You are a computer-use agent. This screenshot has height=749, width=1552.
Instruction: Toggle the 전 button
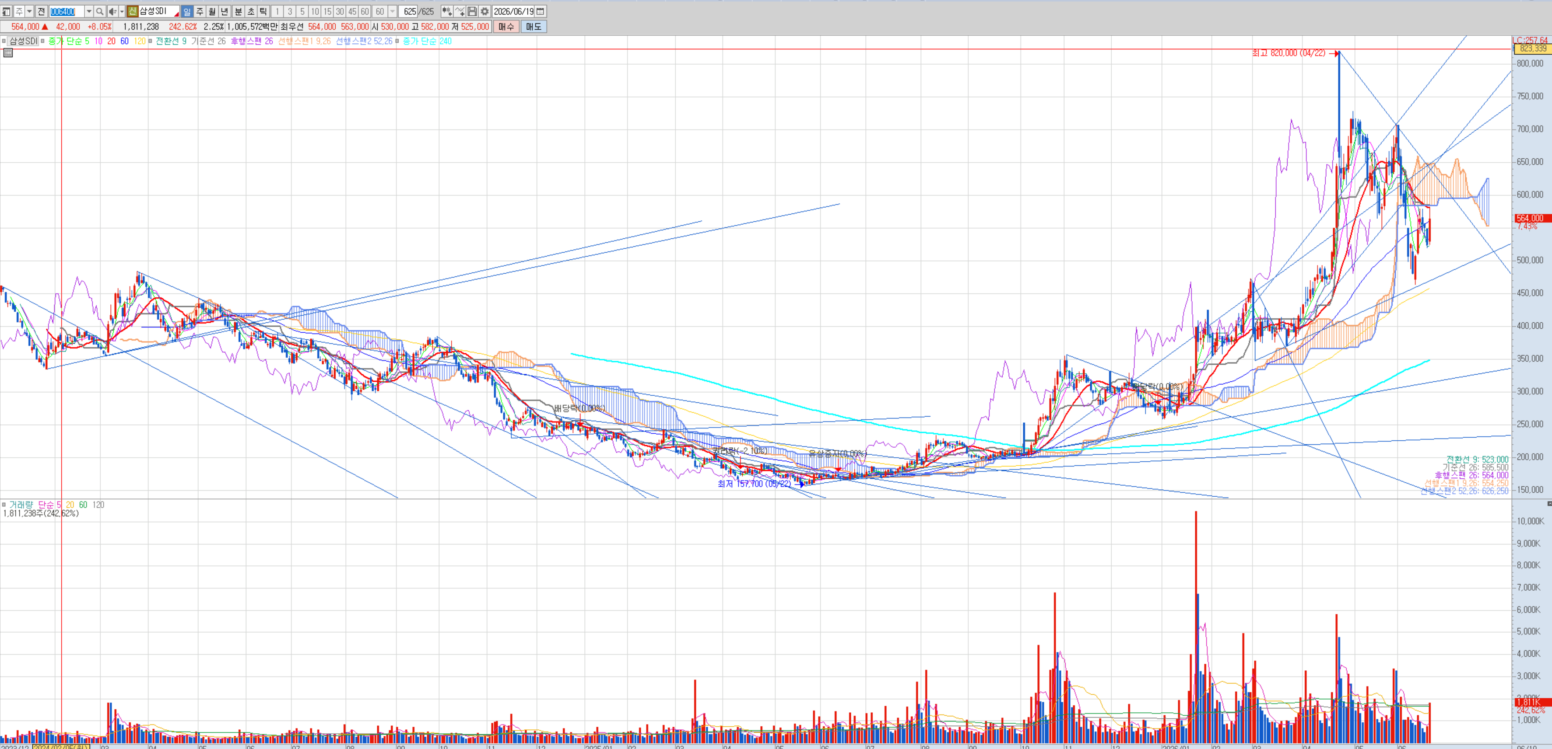point(41,11)
